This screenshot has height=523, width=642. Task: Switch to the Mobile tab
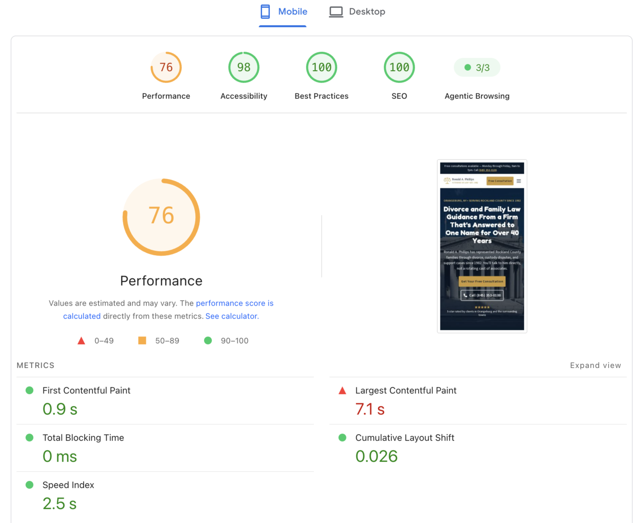[x=283, y=12]
